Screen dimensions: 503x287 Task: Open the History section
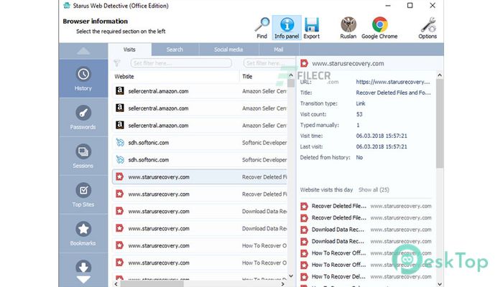coord(83,78)
